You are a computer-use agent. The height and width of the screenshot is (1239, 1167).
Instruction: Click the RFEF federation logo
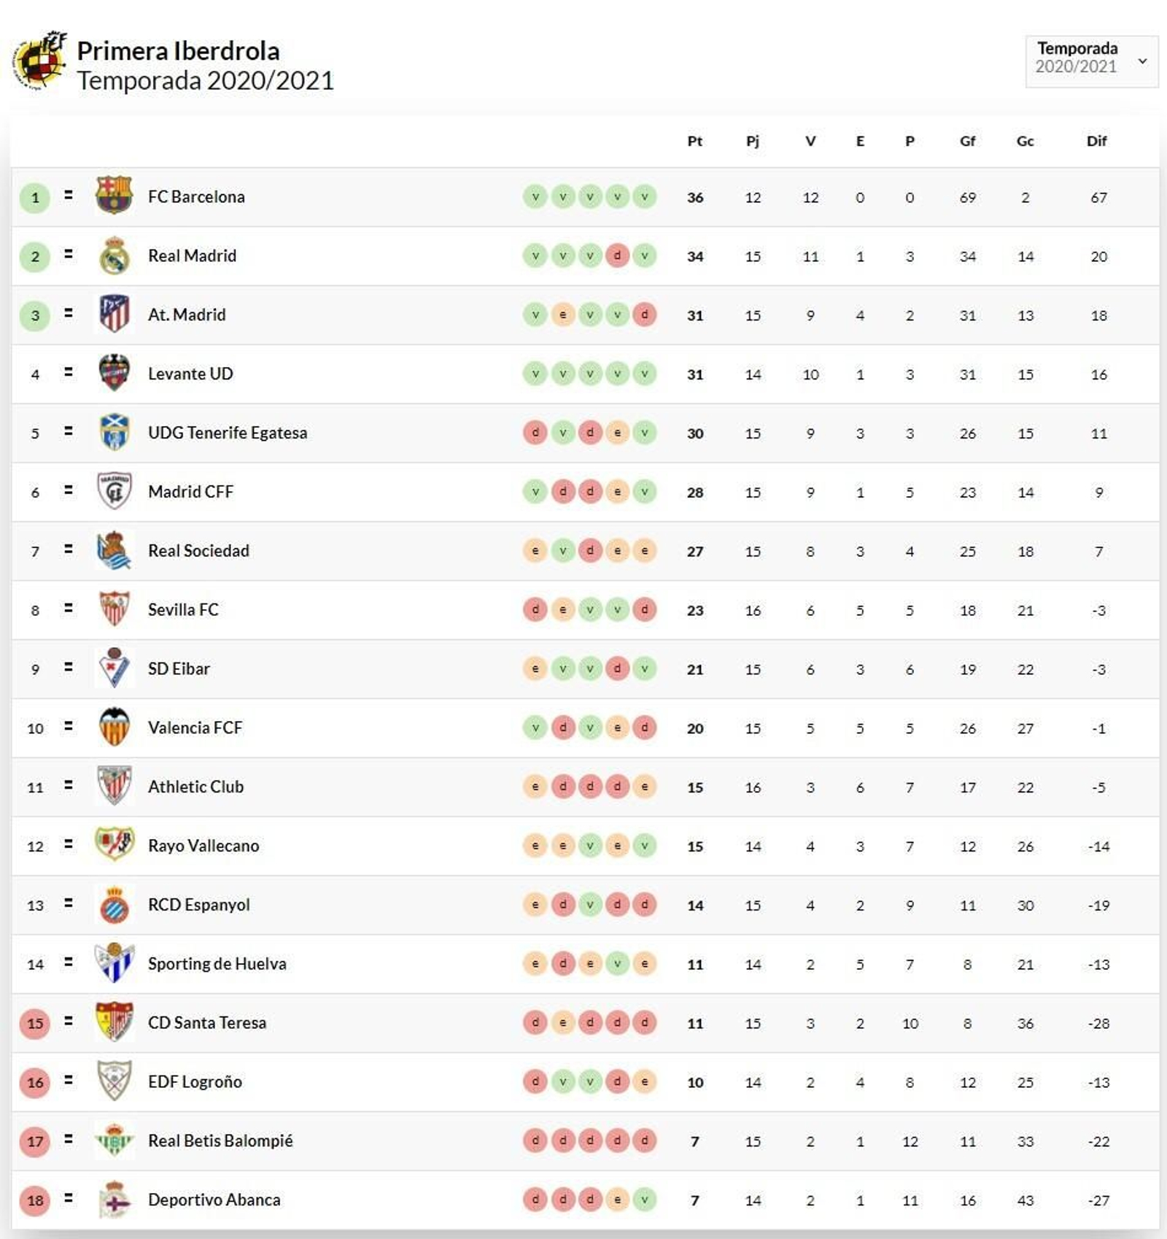pyautogui.click(x=41, y=61)
